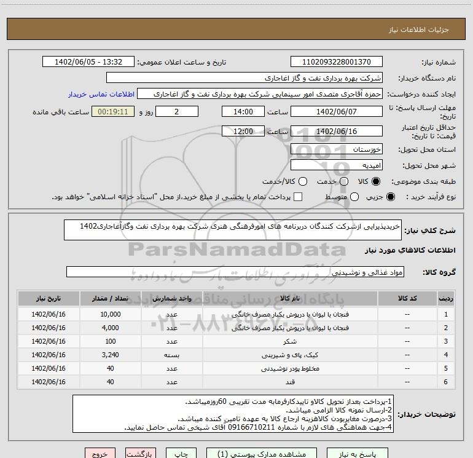Image resolution: width=473 pixels, height=458 pixels.
Task: Click the قند item name cell
Action: tap(290, 382)
